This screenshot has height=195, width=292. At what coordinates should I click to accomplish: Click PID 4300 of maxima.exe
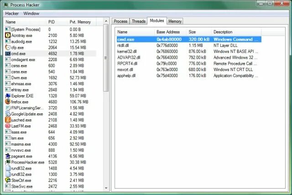[x=53, y=144]
